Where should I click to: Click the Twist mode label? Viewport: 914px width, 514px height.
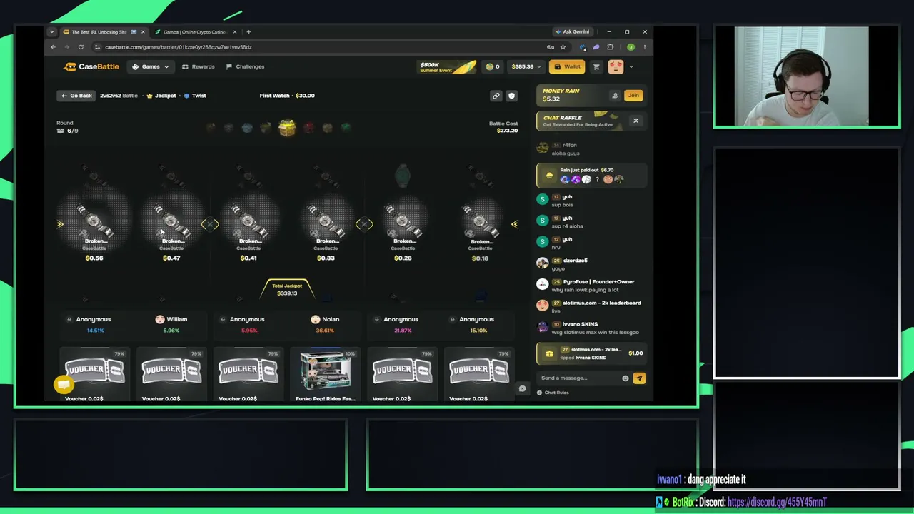195,96
